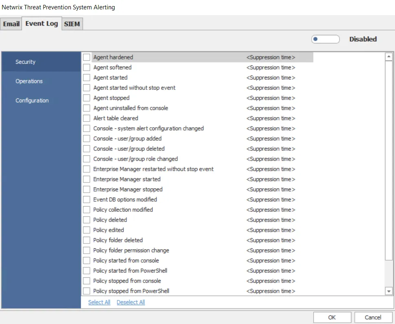Enable the Policy deleted checkbox
Screen dimensions: 395x324
click(86, 220)
